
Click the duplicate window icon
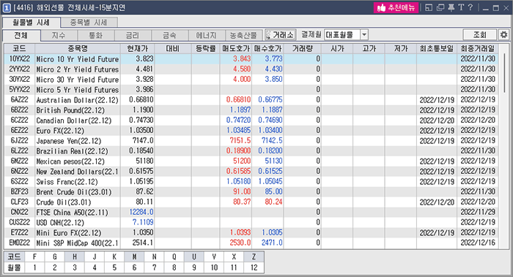(440, 7)
